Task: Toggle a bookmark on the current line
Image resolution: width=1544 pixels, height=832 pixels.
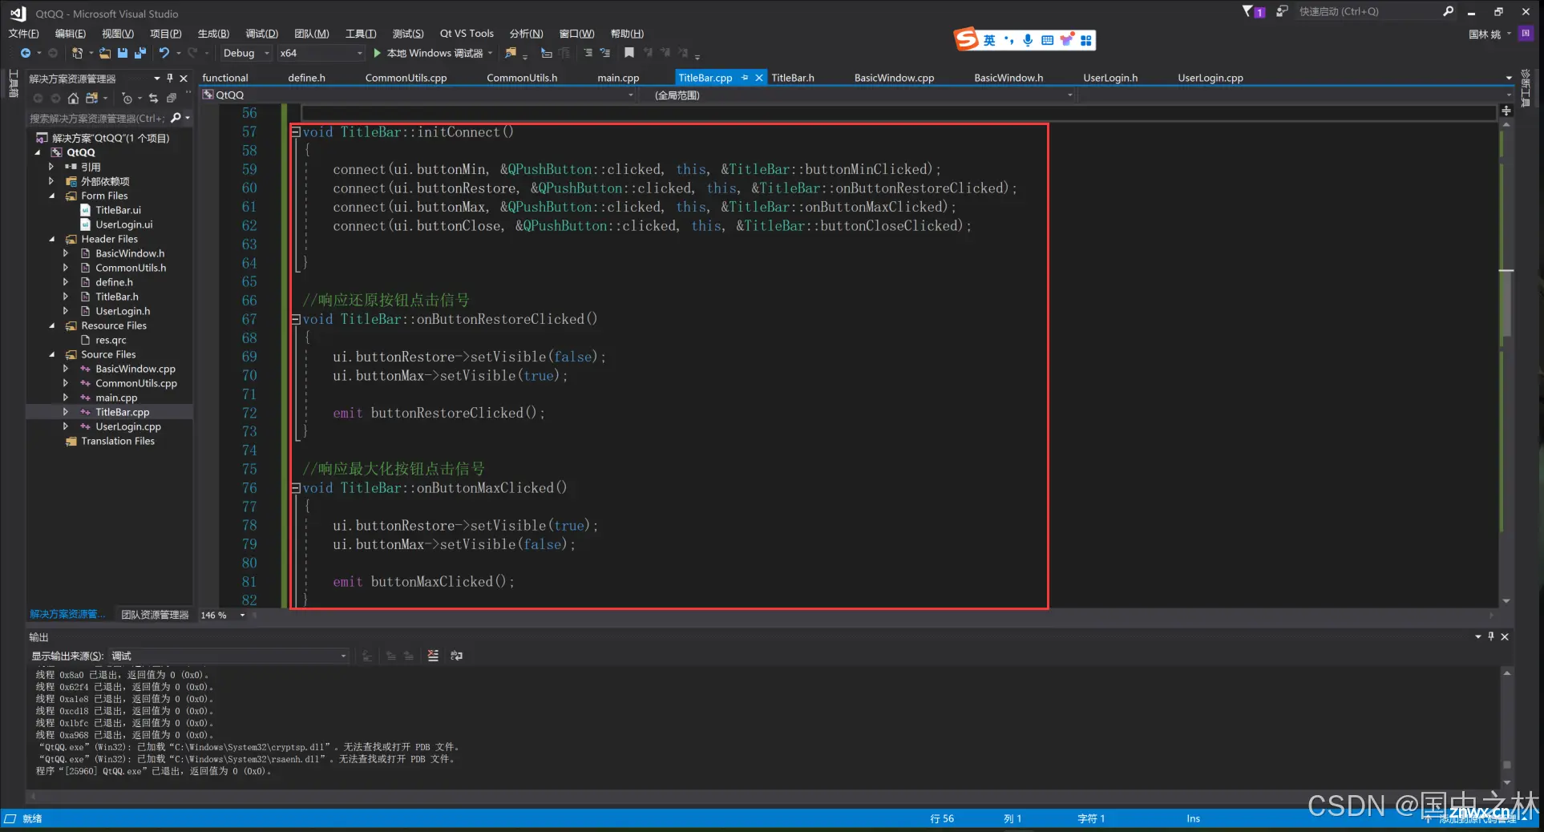Action: pos(629,53)
